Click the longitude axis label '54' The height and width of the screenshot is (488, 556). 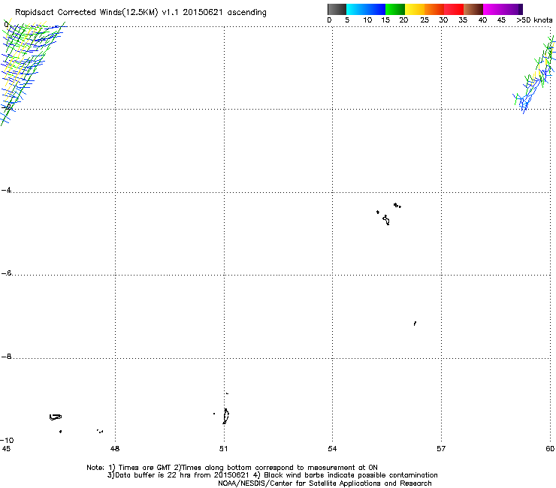[332, 449]
